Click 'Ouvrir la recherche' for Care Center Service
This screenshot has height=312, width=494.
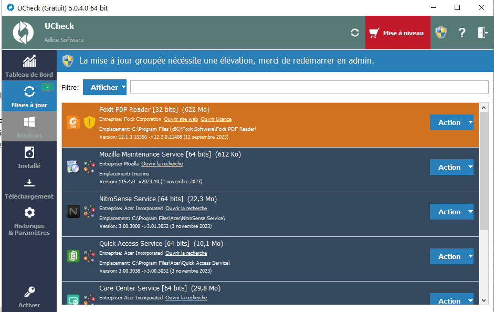click(x=186, y=298)
